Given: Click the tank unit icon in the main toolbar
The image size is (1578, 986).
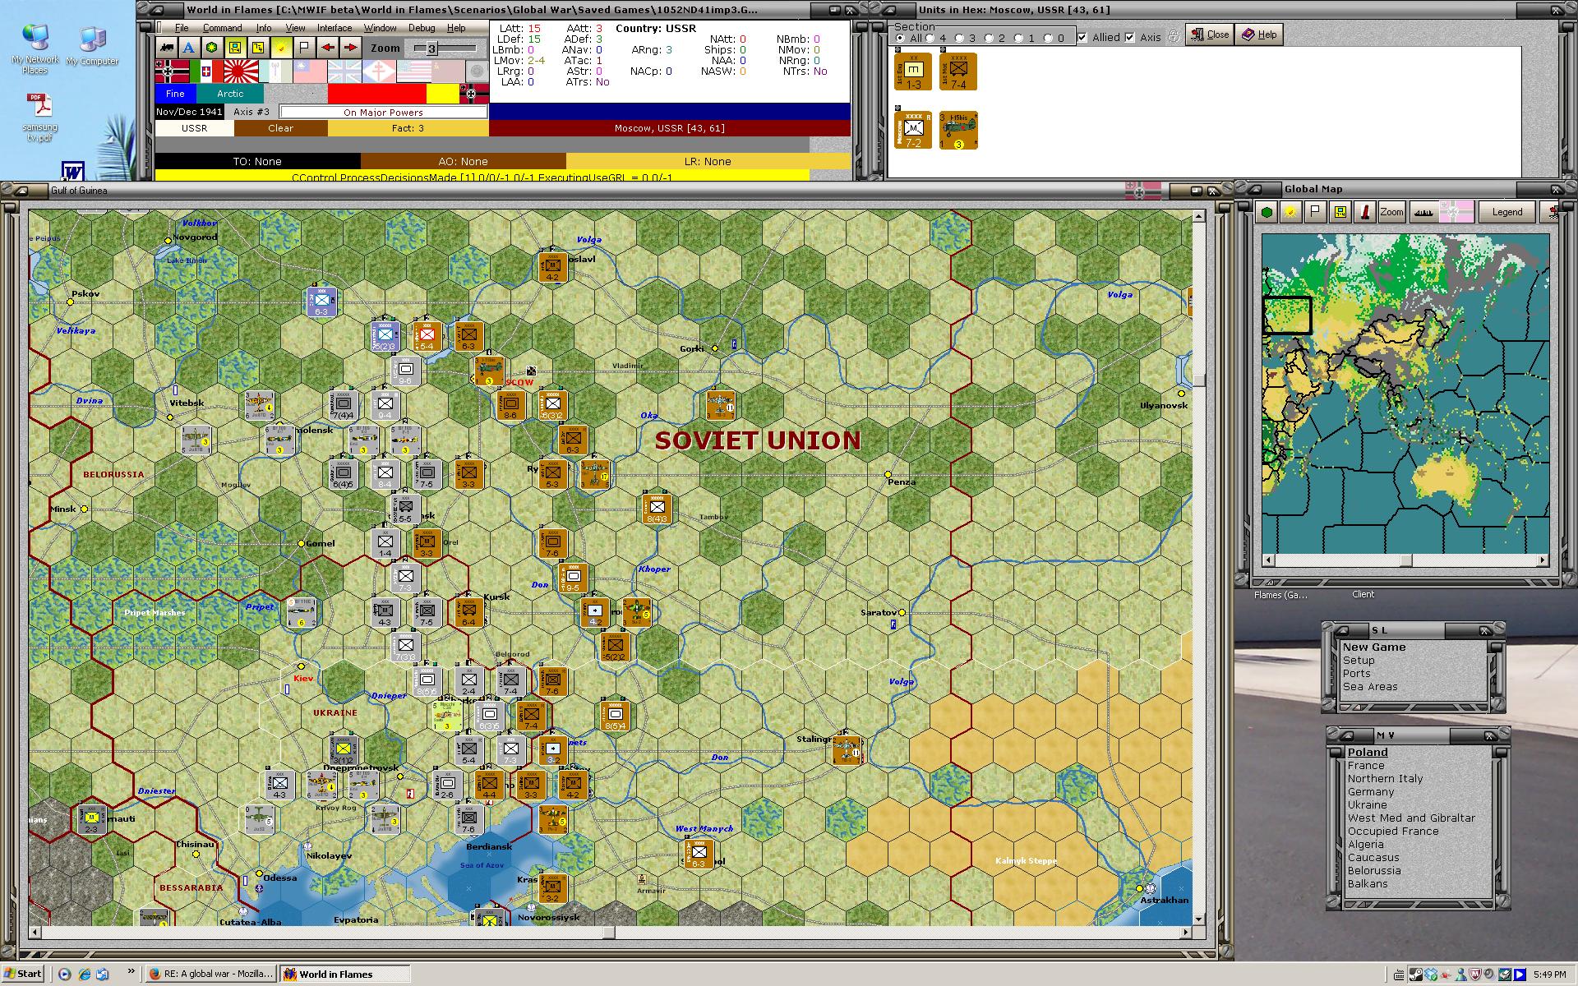Looking at the screenshot, I should (167, 48).
